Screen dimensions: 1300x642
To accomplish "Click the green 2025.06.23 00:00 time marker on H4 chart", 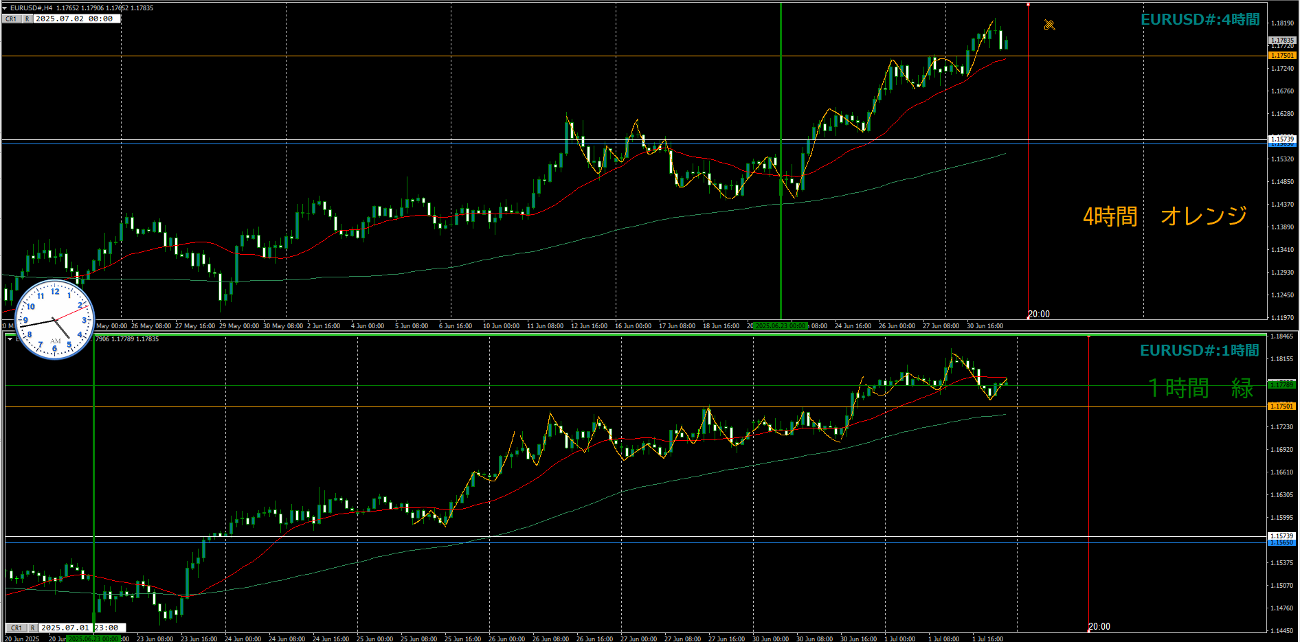I will (x=781, y=326).
